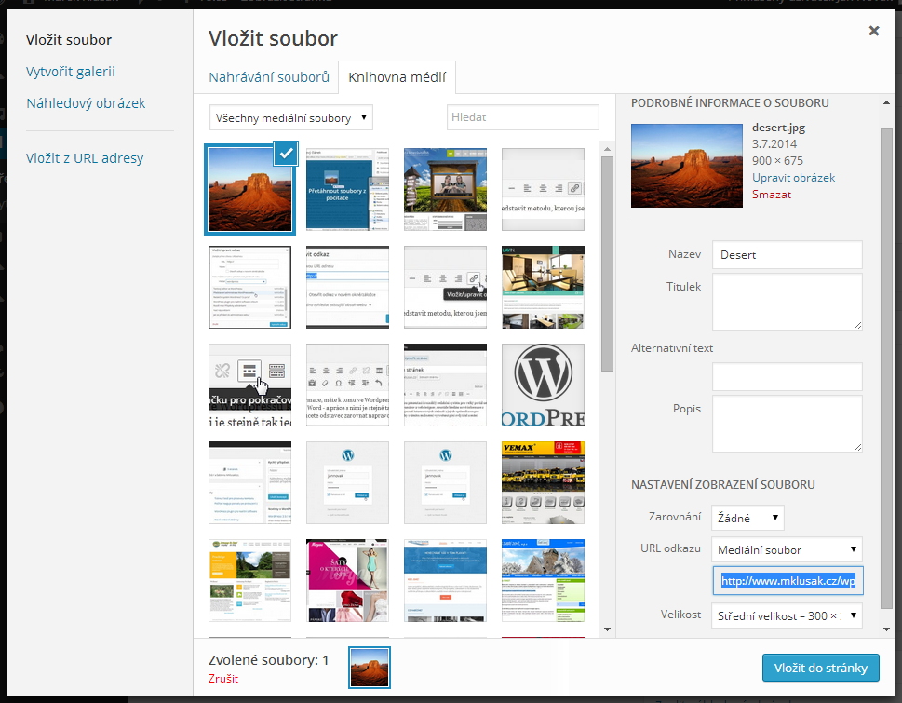
Task: Click the Titulek text area
Action: click(787, 302)
